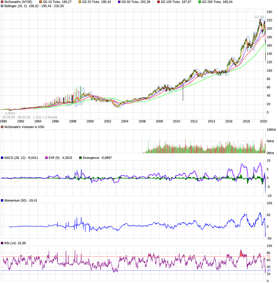The height and width of the screenshot is (284, 278).
Task: Click the 2016 x-axis label
Action: tap(229, 121)
